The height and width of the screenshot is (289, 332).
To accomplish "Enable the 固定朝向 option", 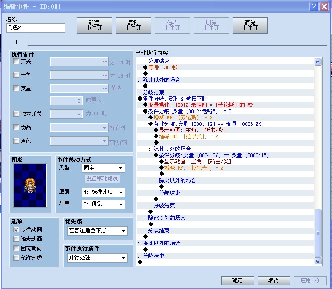I will pyautogui.click(x=16, y=248).
